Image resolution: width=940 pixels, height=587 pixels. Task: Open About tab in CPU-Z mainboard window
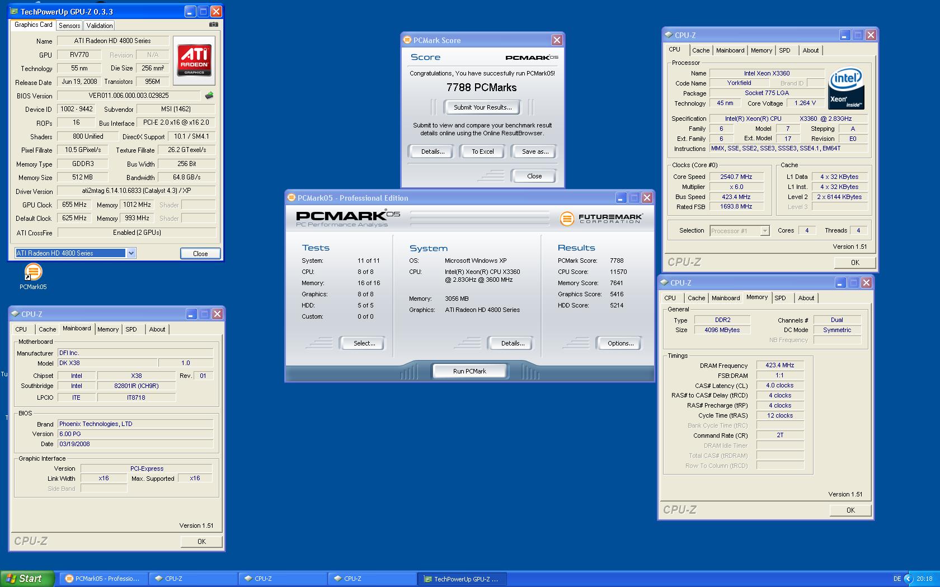(157, 329)
